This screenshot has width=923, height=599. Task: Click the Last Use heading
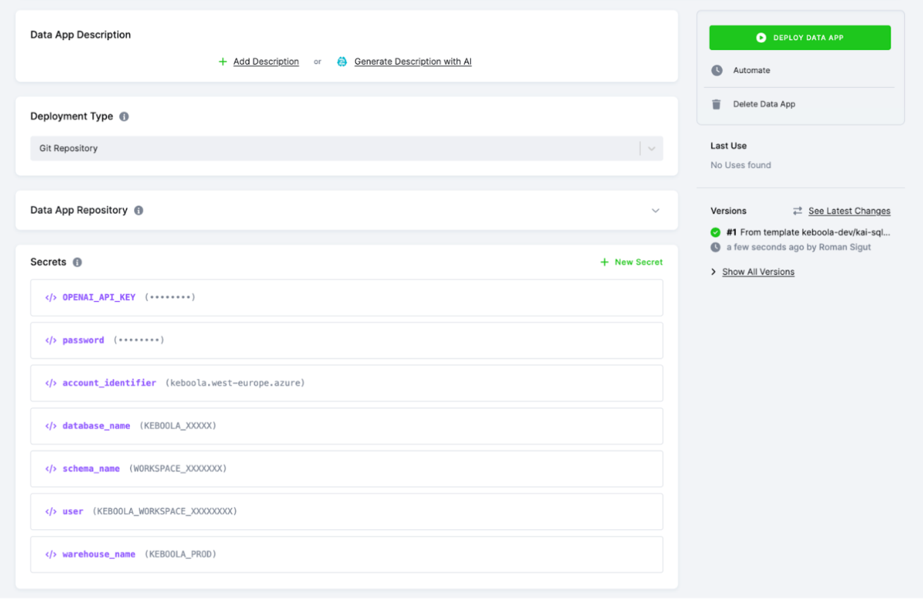[x=728, y=146]
